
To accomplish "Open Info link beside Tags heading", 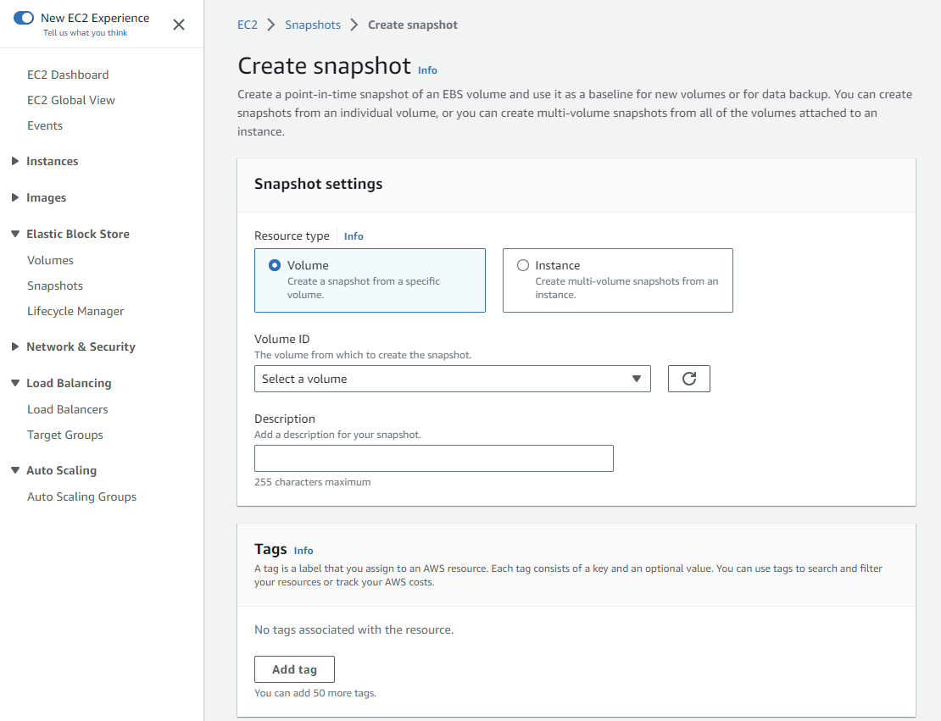I will pyautogui.click(x=303, y=551).
